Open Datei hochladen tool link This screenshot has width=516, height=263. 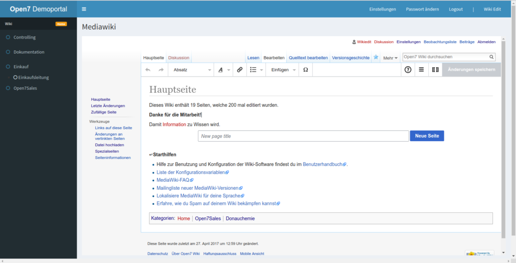(x=110, y=145)
